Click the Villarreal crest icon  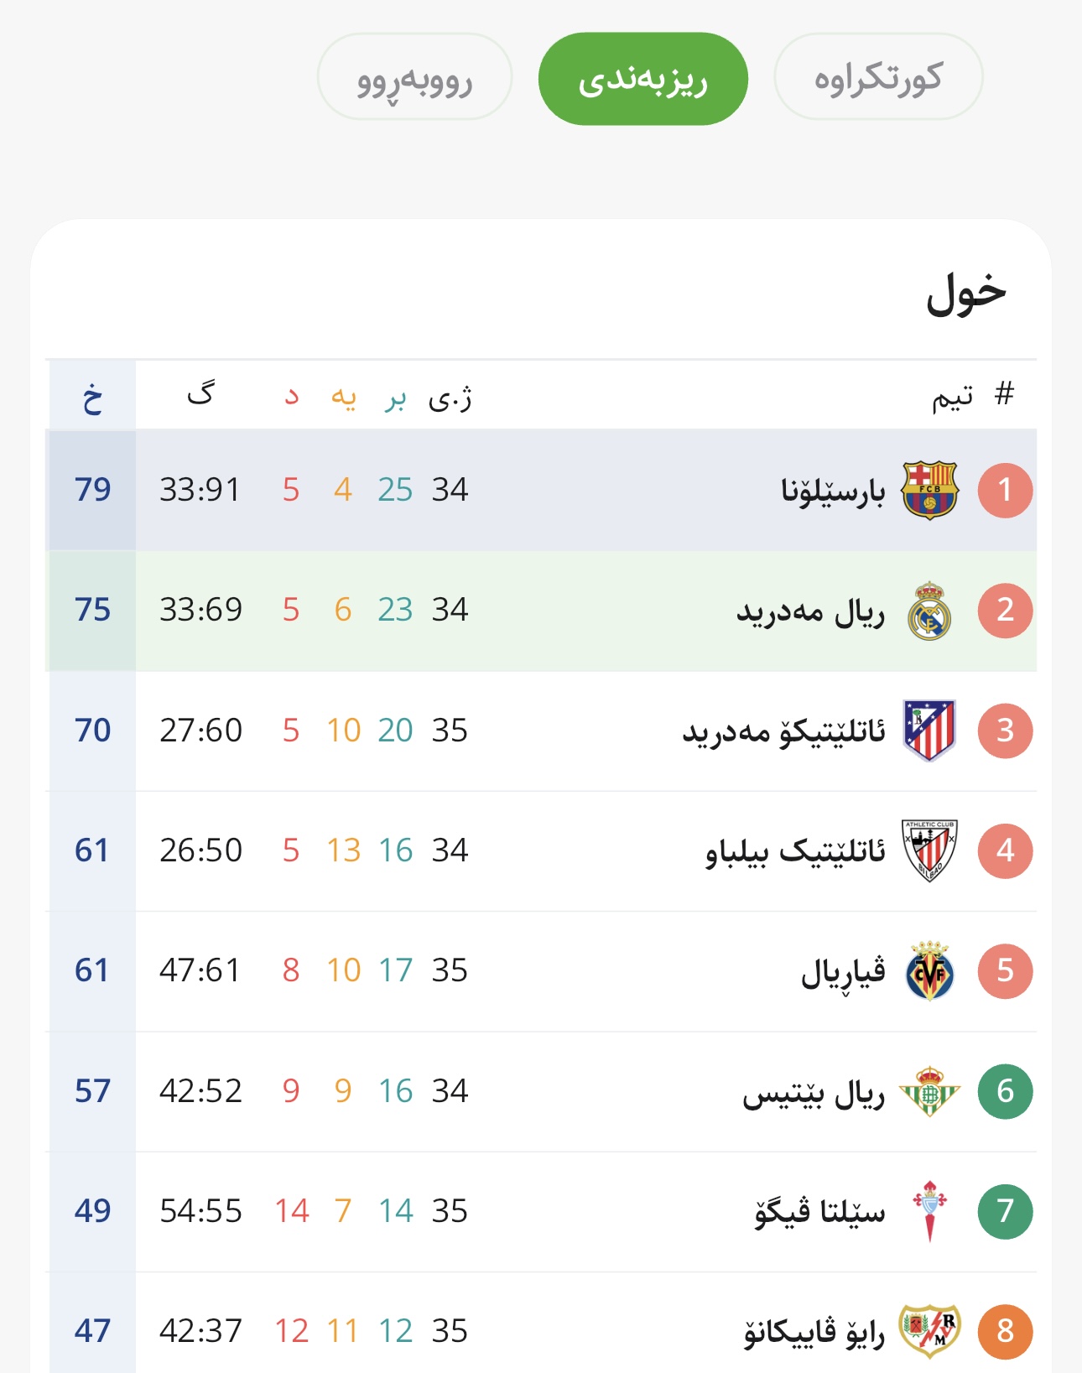click(x=929, y=971)
